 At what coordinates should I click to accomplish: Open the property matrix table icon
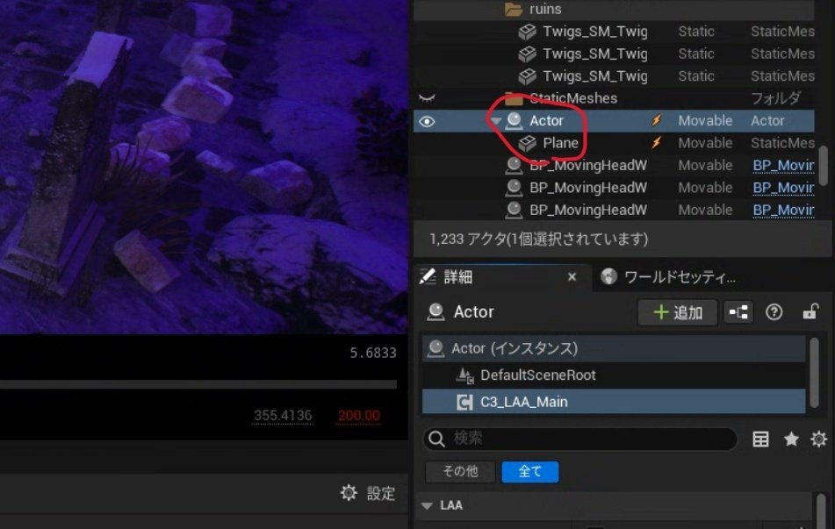(760, 439)
